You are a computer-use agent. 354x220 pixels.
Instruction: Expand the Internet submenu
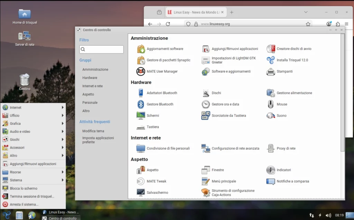tap(33, 108)
